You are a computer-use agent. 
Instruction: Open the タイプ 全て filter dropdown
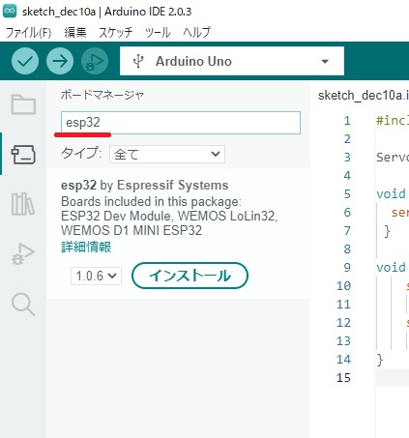tap(167, 154)
